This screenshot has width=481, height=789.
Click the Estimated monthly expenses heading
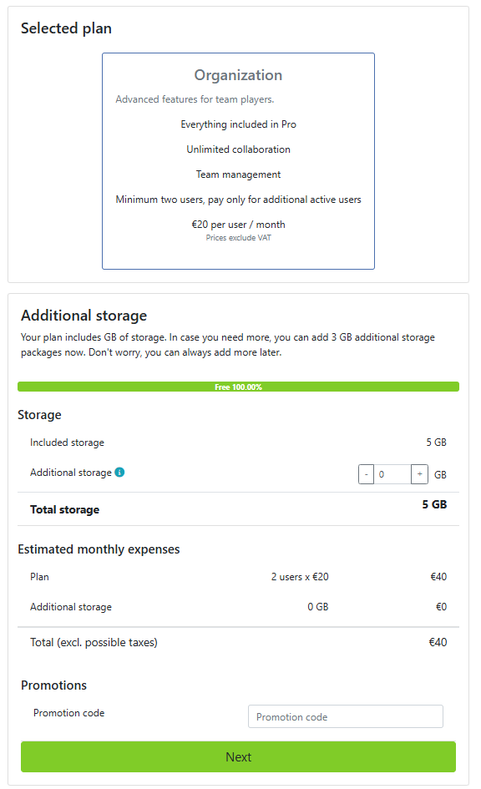tap(99, 549)
